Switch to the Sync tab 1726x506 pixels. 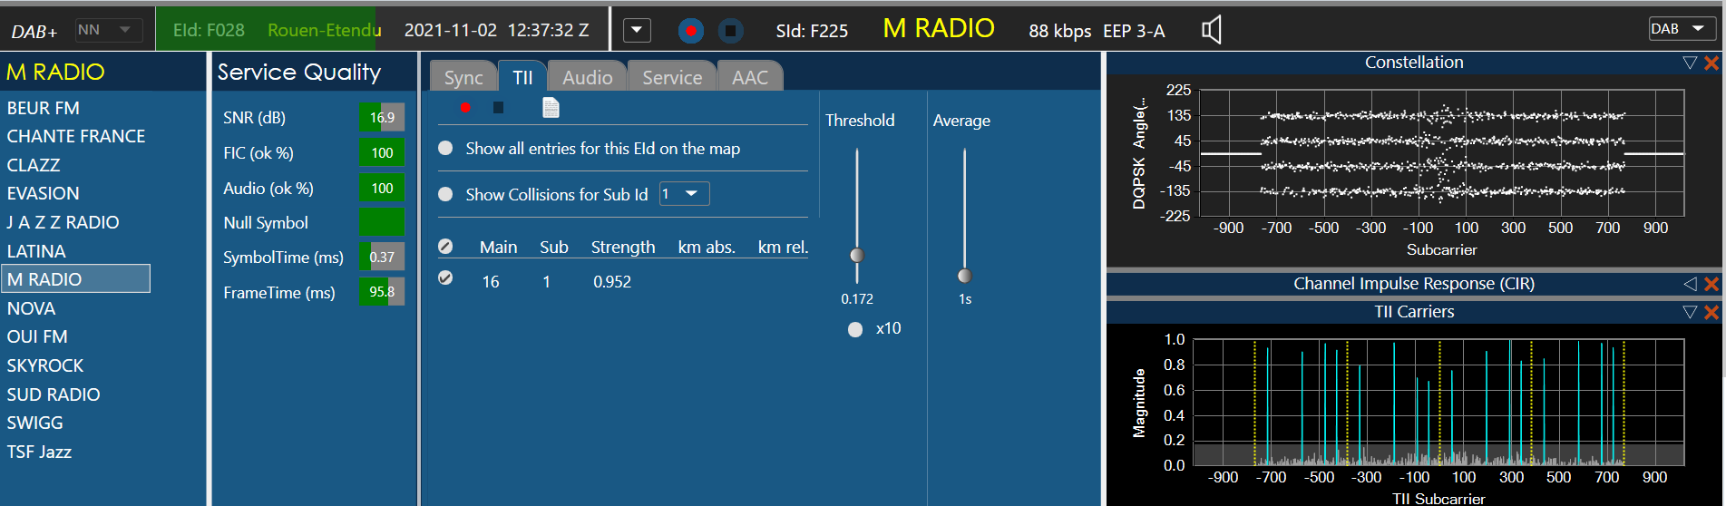tap(463, 77)
